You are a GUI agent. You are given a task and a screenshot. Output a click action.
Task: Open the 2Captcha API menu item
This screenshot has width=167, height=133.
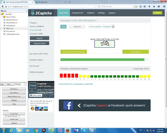77,13
